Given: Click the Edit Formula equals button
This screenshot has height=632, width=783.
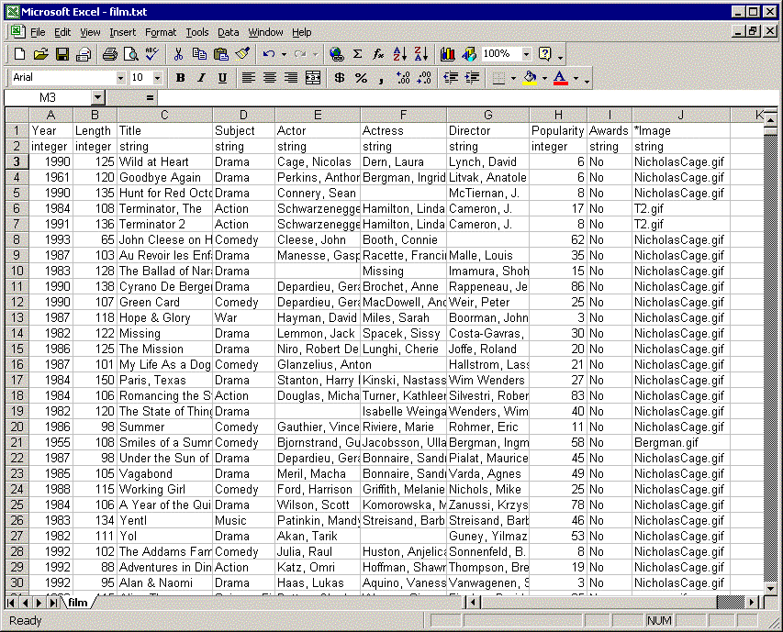Looking at the screenshot, I should click(150, 98).
